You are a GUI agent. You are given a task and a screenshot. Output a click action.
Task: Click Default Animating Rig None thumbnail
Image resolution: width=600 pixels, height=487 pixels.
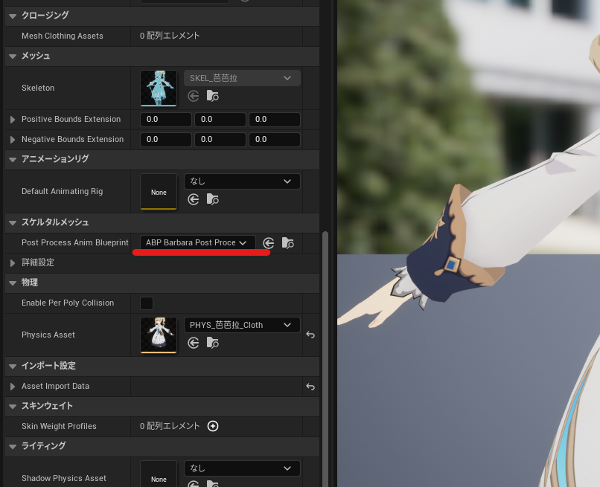[x=159, y=192]
